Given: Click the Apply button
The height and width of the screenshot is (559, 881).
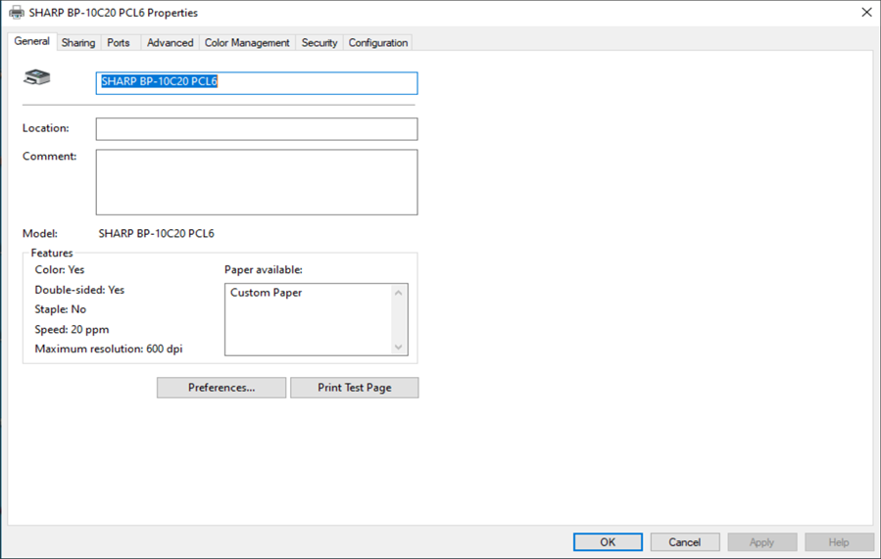Looking at the screenshot, I should (x=761, y=542).
